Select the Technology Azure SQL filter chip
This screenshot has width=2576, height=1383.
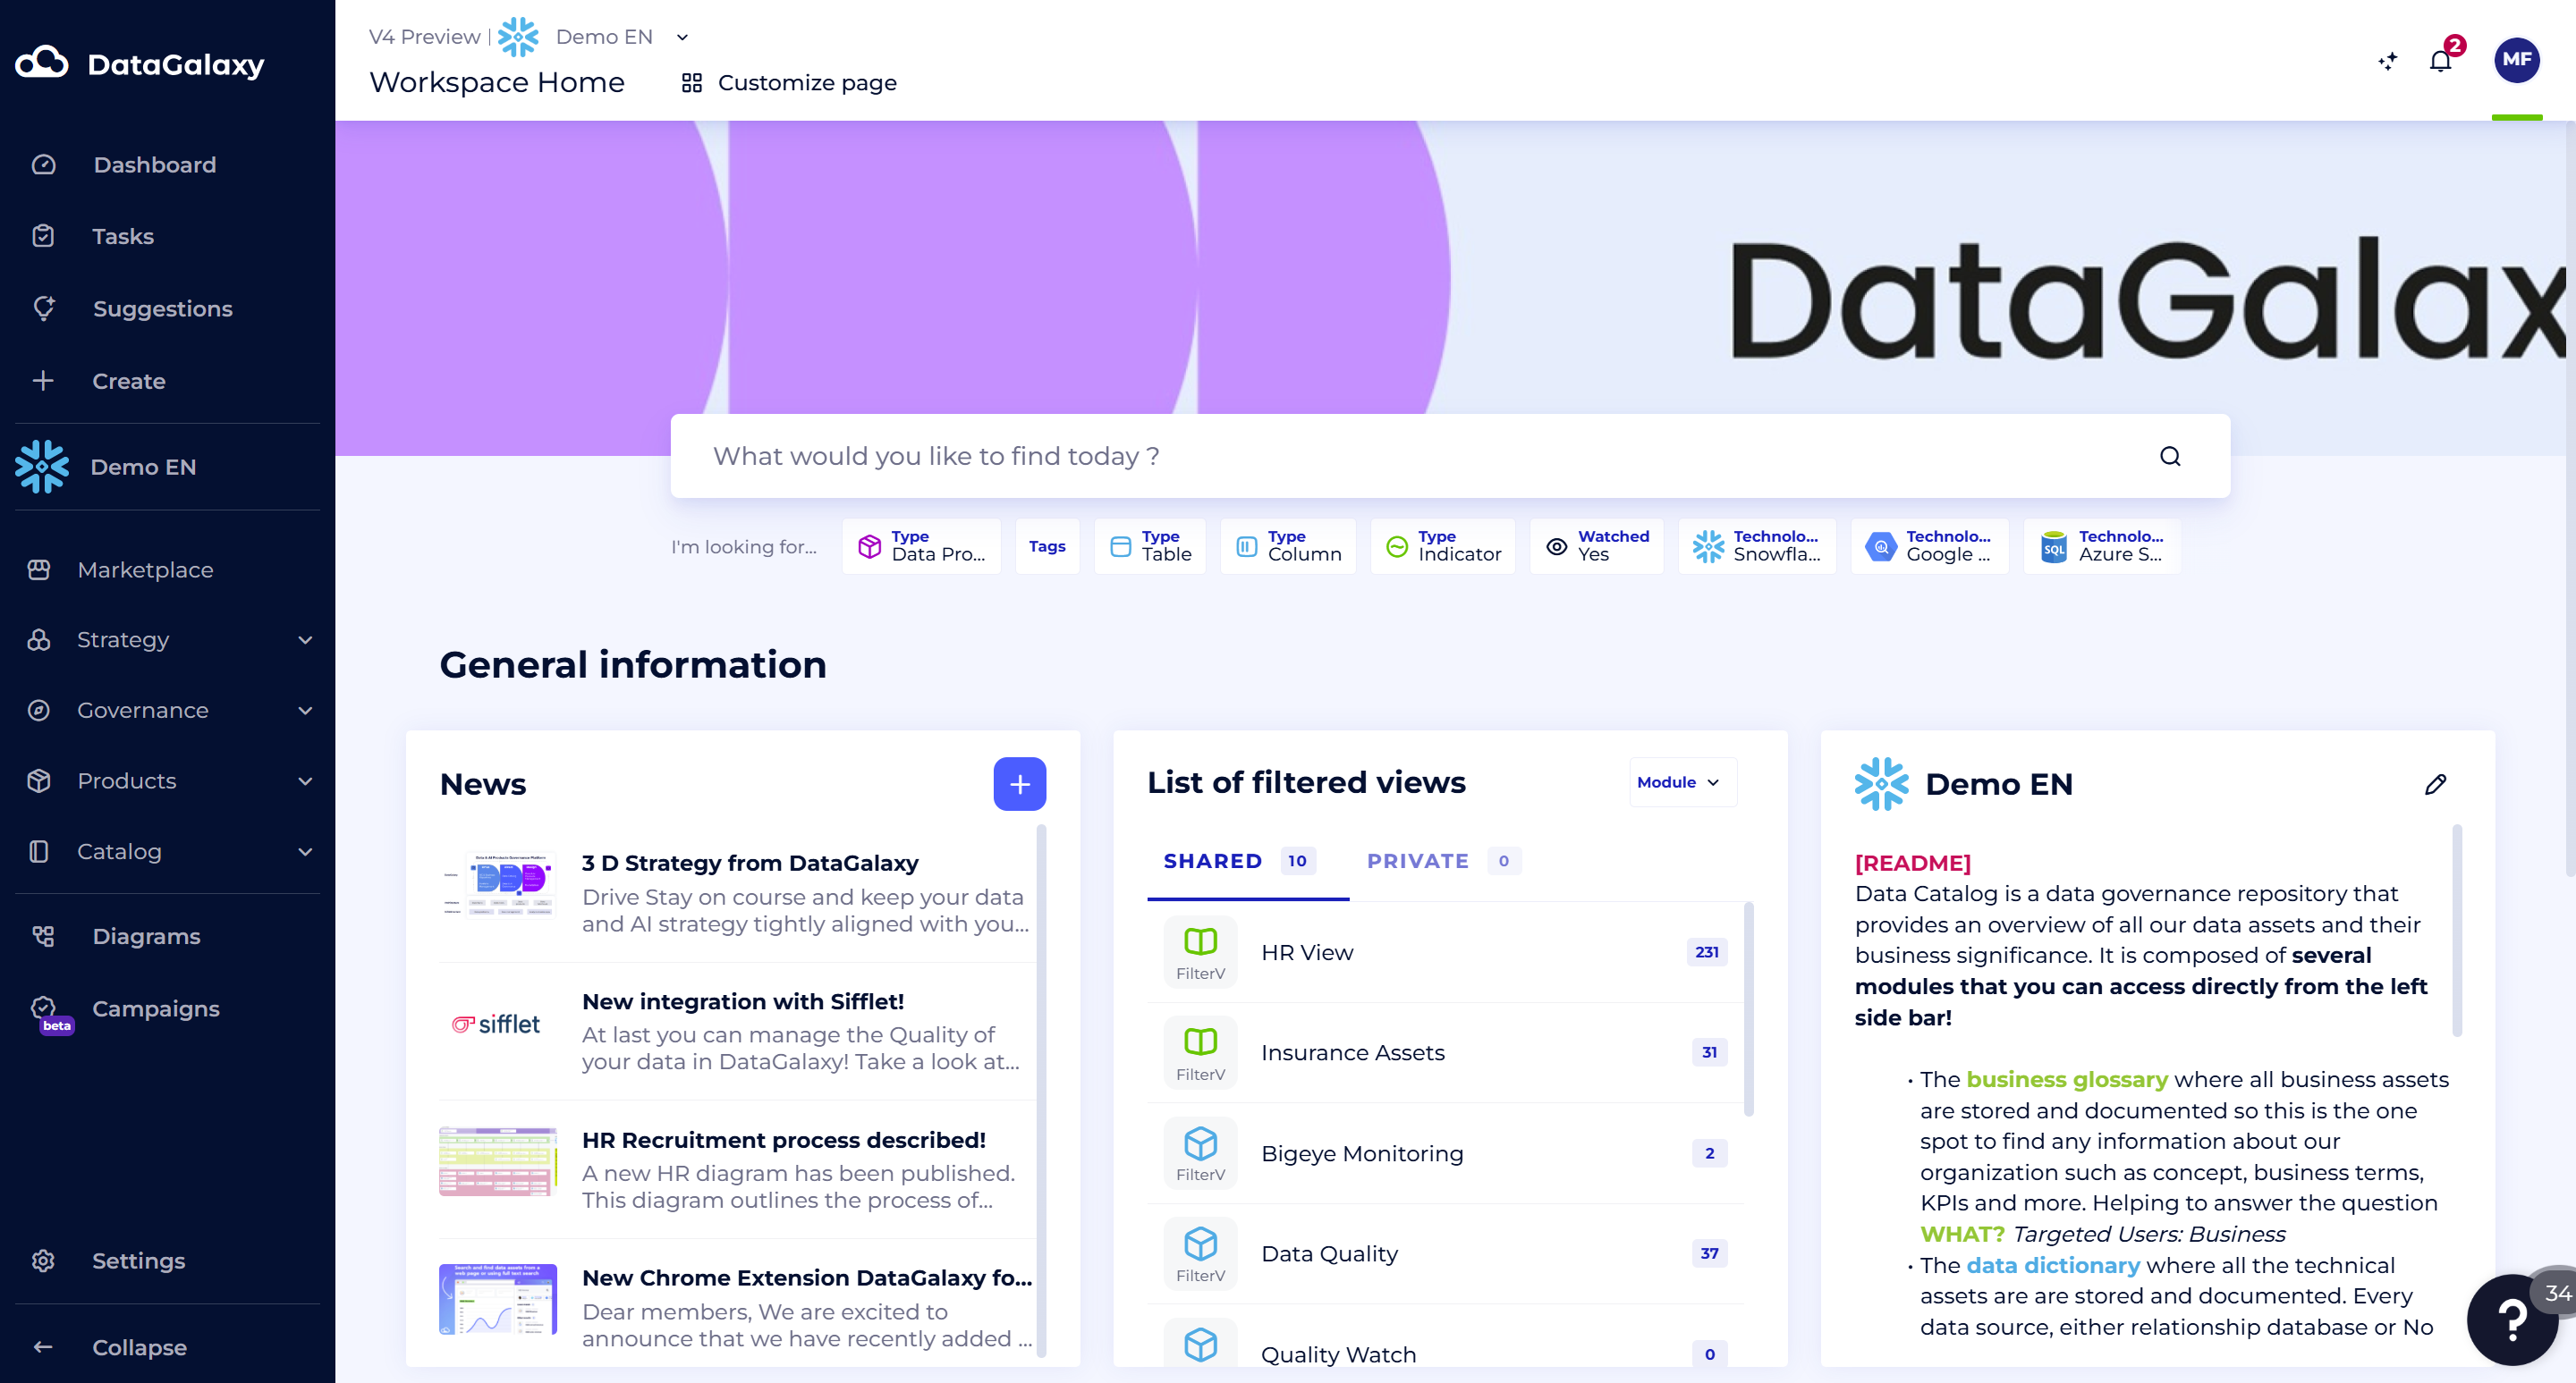click(2102, 545)
